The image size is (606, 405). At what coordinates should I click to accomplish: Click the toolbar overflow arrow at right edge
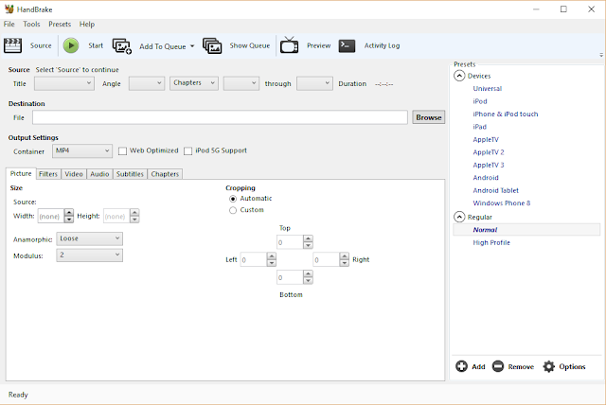point(601,55)
